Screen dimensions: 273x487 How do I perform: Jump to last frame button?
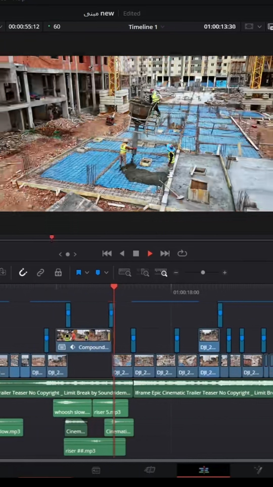pyautogui.click(x=165, y=253)
